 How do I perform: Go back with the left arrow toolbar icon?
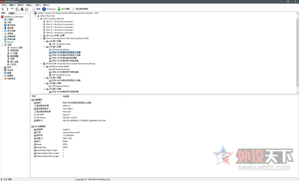(x=3, y=9)
